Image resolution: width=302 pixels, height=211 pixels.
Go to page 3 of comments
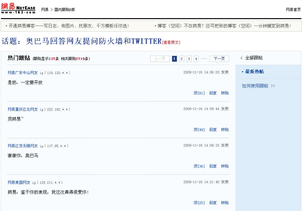(x=189, y=59)
